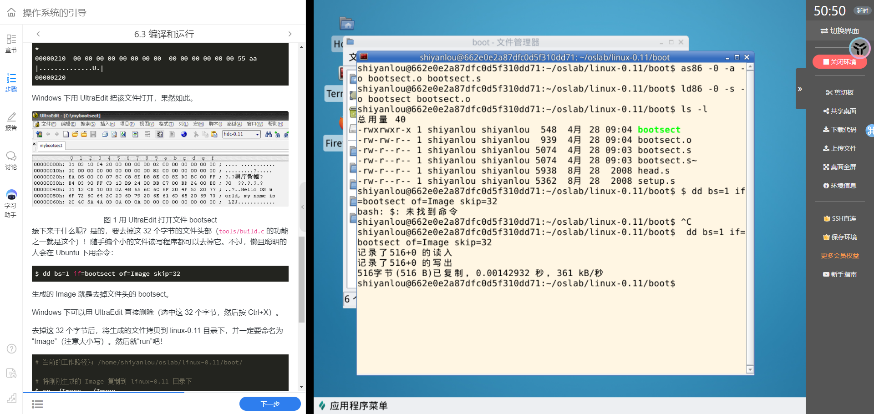Click the 更多会员权益 membership benefits link

coord(839,256)
